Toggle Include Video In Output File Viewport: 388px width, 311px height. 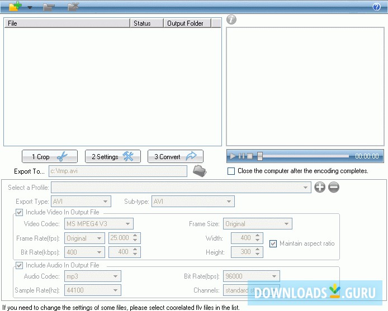pyautogui.click(x=20, y=212)
